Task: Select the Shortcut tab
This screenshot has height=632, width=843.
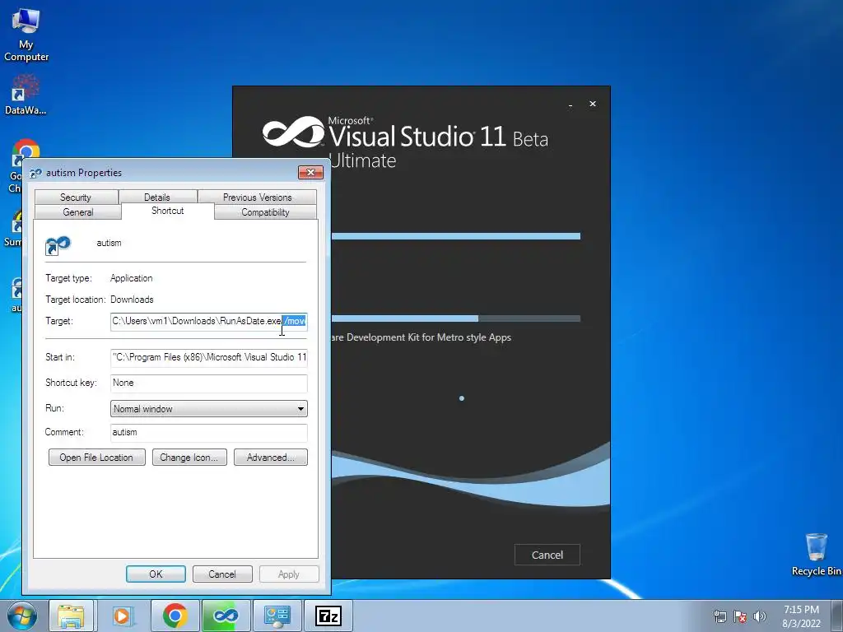Action: 168,211
